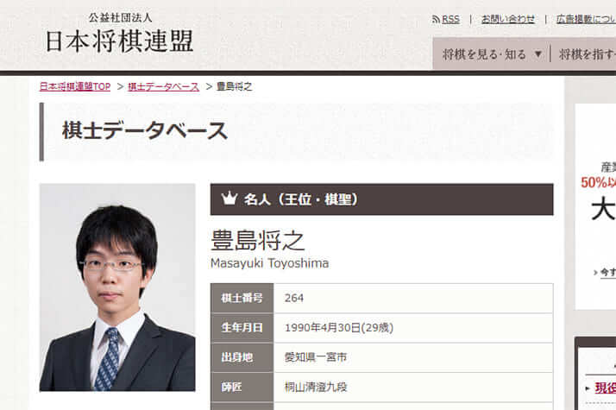Go to 日本将棋連盟TOP breadcrumb
Image resolution: width=616 pixels, height=410 pixels.
pyautogui.click(x=75, y=86)
